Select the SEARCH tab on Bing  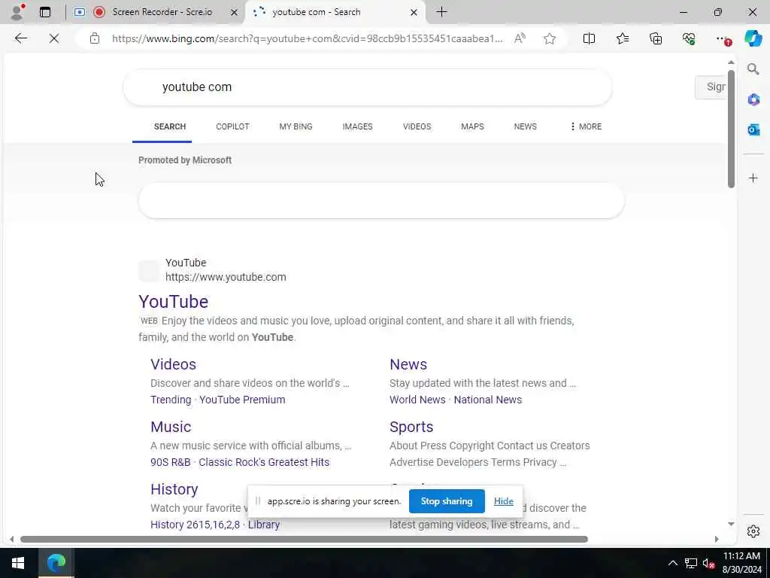(x=170, y=126)
